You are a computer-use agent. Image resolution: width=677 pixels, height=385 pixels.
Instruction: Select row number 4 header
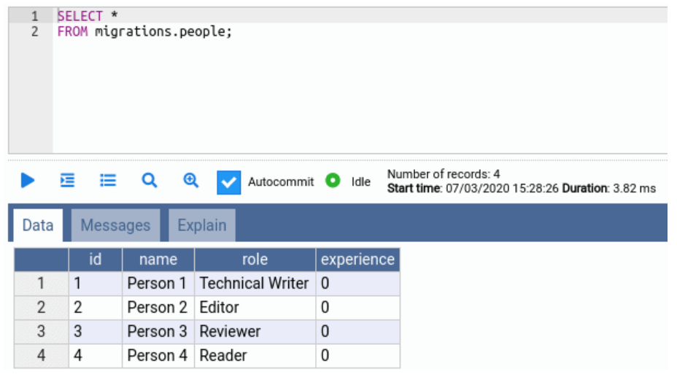(x=41, y=356)
